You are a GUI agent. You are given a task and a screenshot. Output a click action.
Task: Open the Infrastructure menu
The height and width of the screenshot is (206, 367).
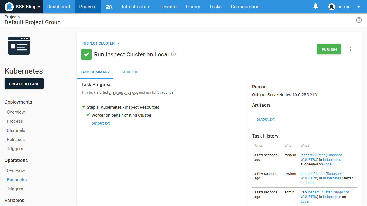[x=136, y=7]
